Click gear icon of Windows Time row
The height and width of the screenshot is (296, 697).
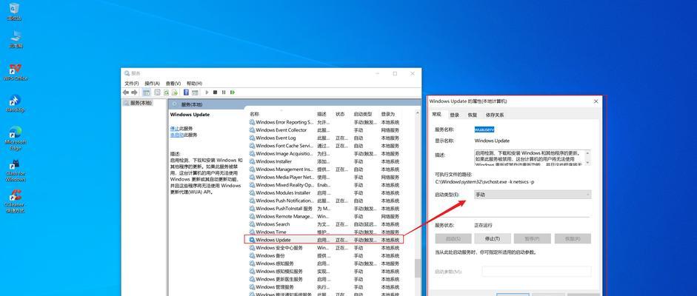252,232
